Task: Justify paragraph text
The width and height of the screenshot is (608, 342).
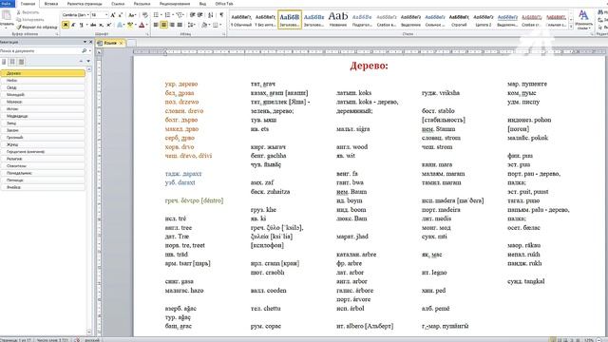Action: pyautogui.click(x=180, y=25)
